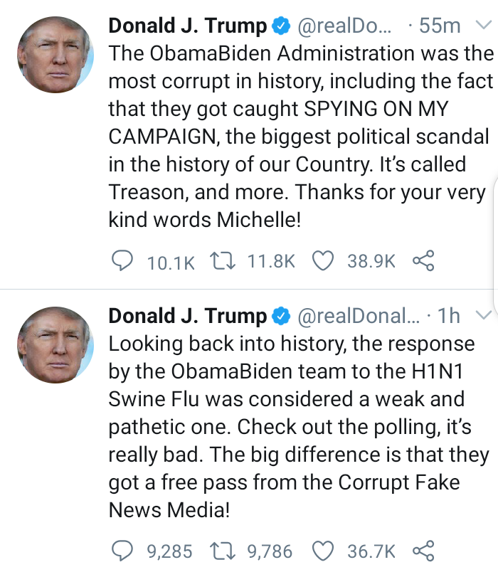Open profile photo on the first tweet
Image resolution: width=498 pixels, height=577 pixels.
[55, 55]
